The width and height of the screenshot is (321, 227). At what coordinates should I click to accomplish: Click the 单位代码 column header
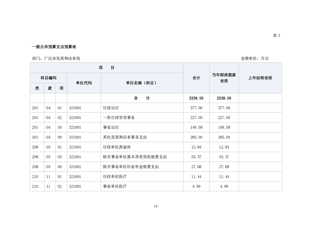pyautogui.click(x=84, y=83)
